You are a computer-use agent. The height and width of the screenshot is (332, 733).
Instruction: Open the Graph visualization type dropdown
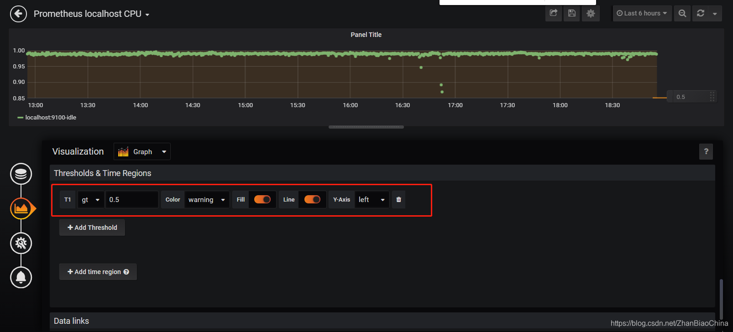coord(142,152)
